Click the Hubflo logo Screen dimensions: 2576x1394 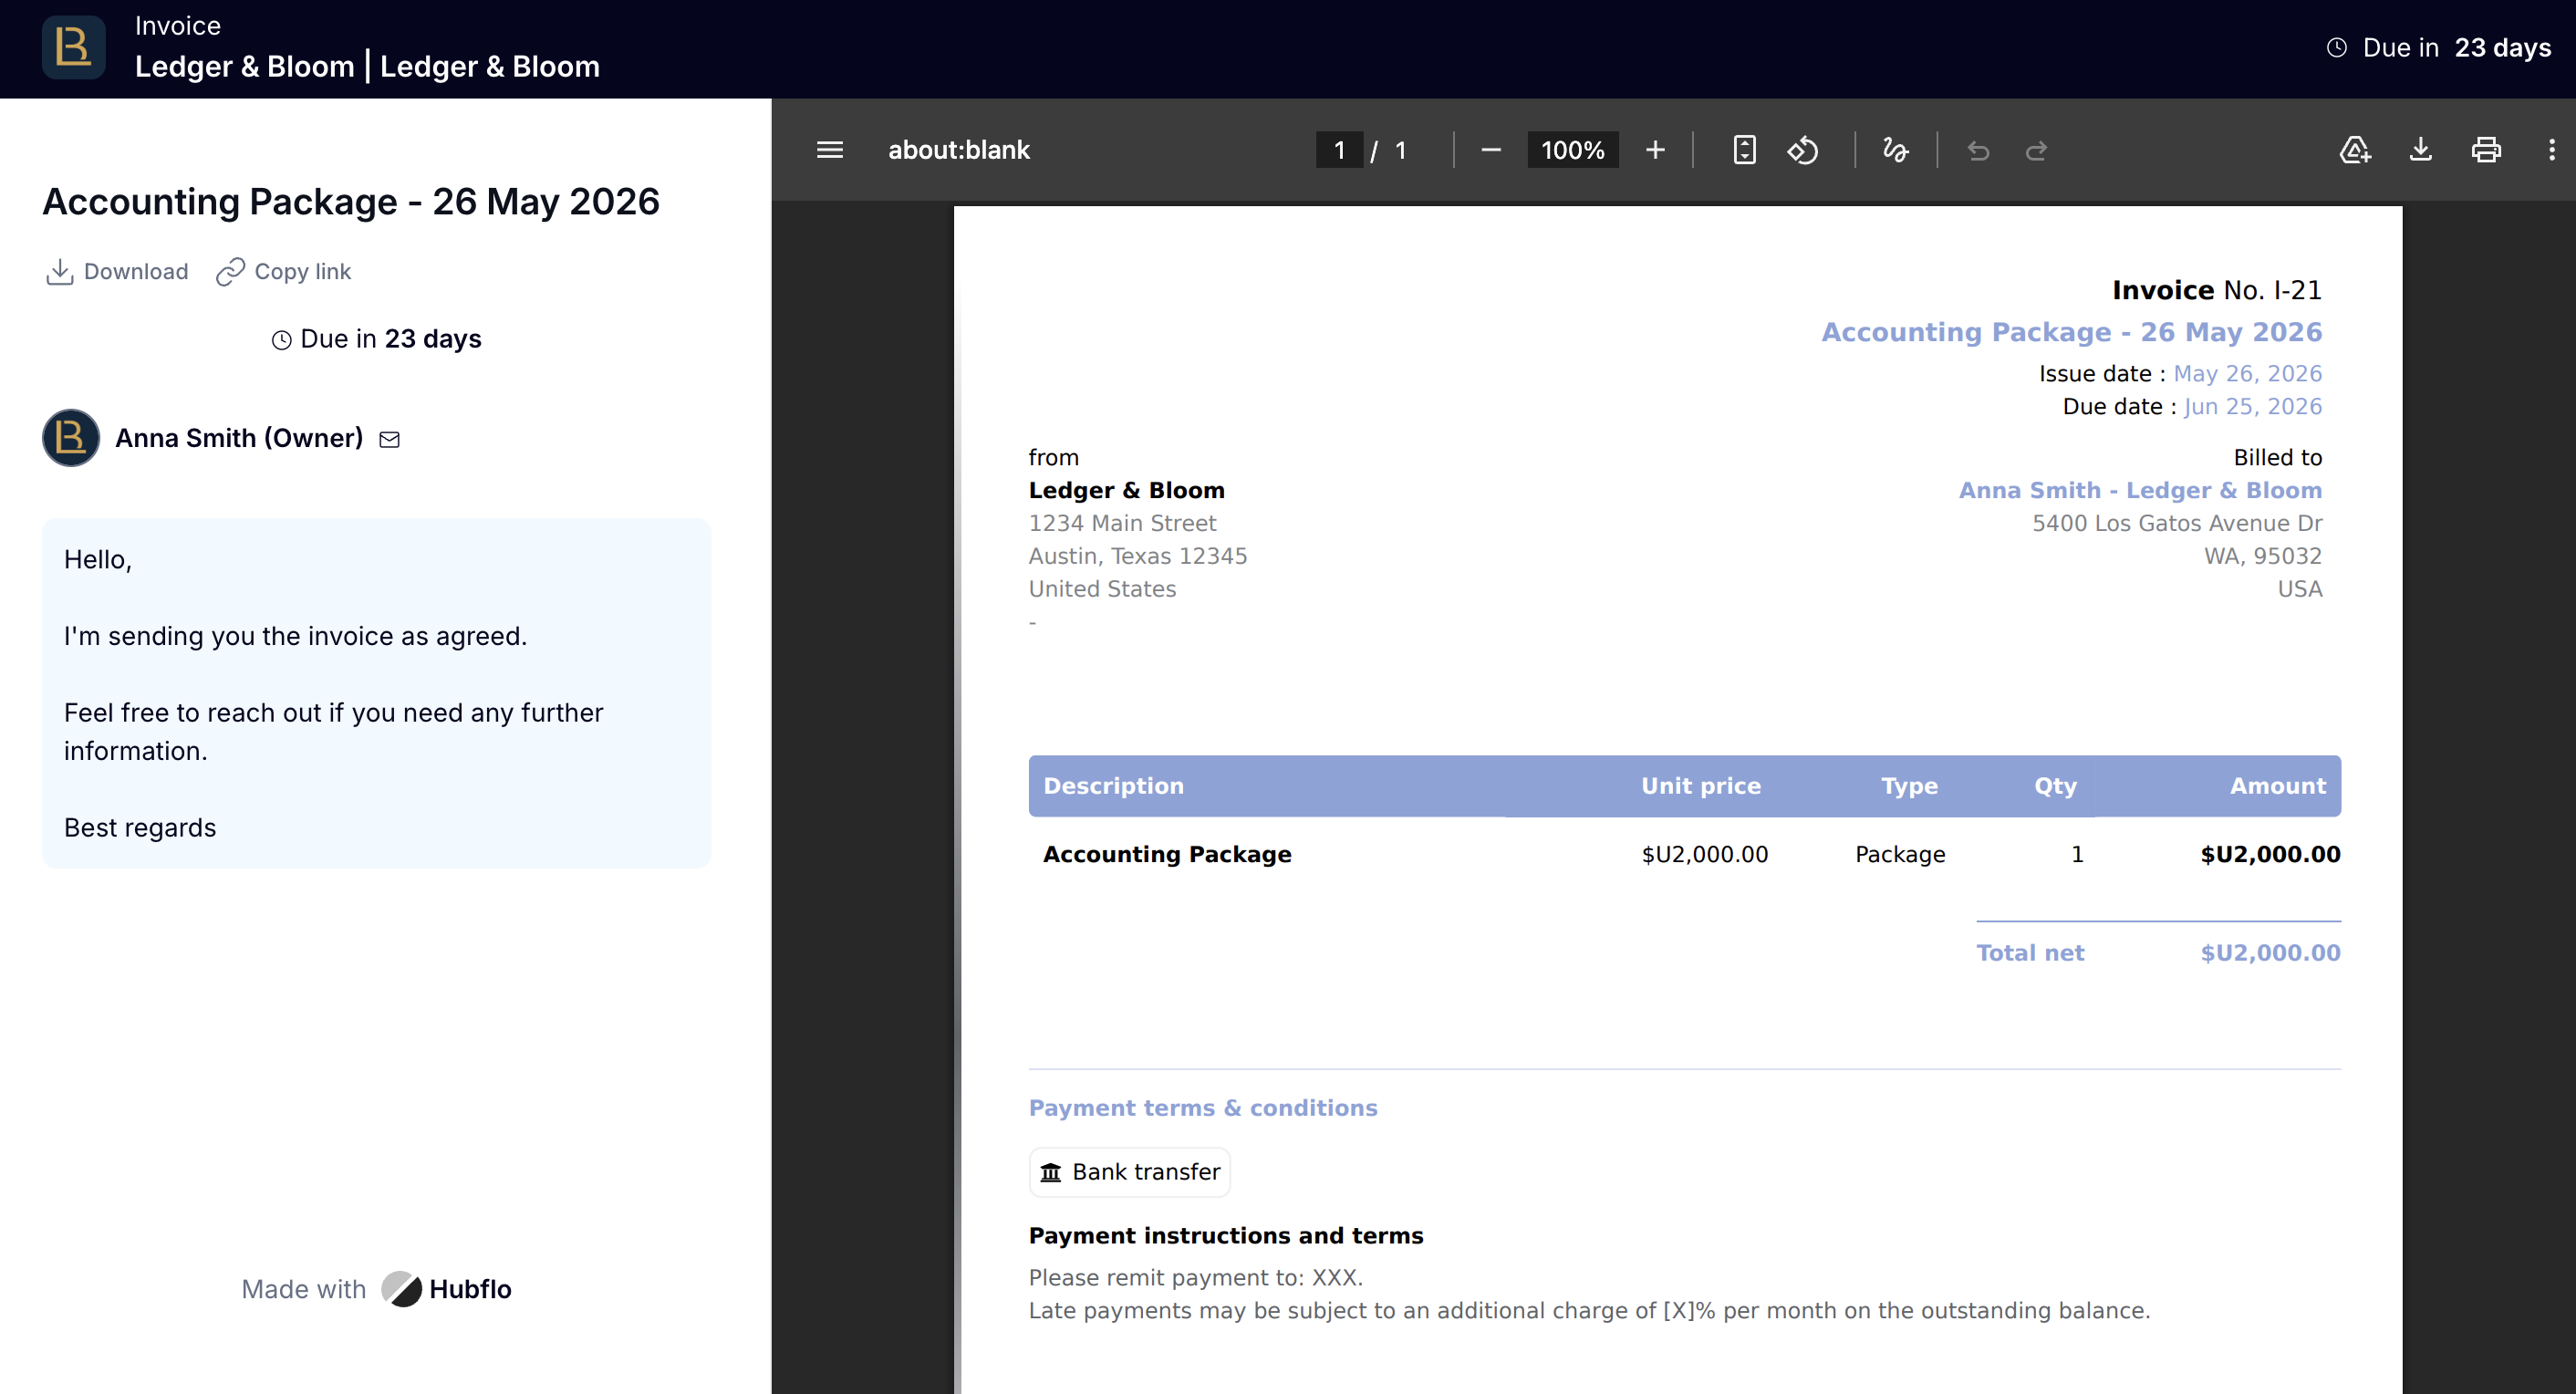(447, 1289)
